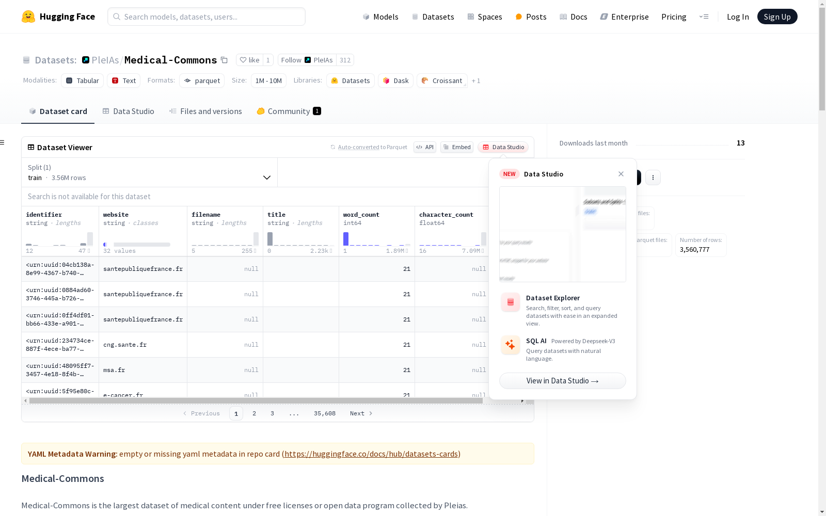Focus the search models and datasets field
Viewport: 826px width, 516px height.
pyautogui.click(x=206, y=17)
